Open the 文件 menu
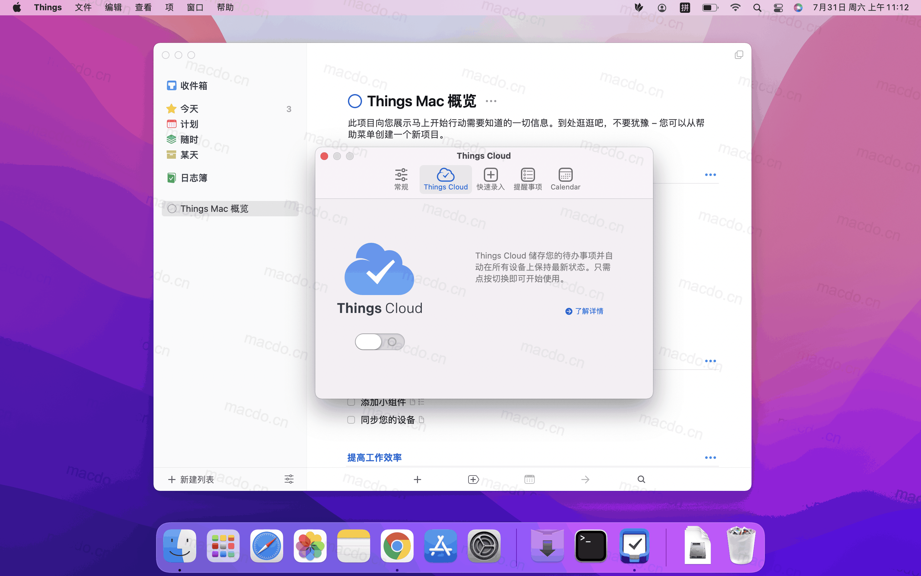 pyautogui.click(x=83, y=8)
